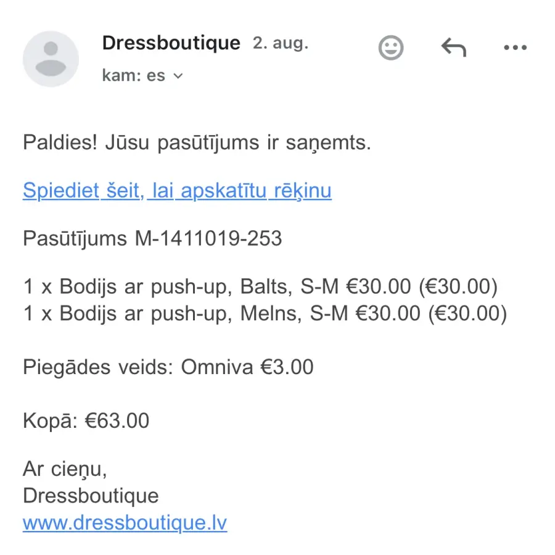Open the sender's profile avatar
The width and height of the screenshot is (555, 555).
click(x=51, y=59)
